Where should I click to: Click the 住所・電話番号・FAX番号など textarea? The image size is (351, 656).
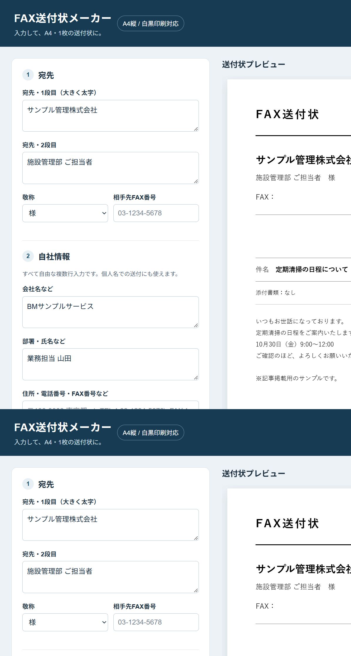tap(110, 405)
